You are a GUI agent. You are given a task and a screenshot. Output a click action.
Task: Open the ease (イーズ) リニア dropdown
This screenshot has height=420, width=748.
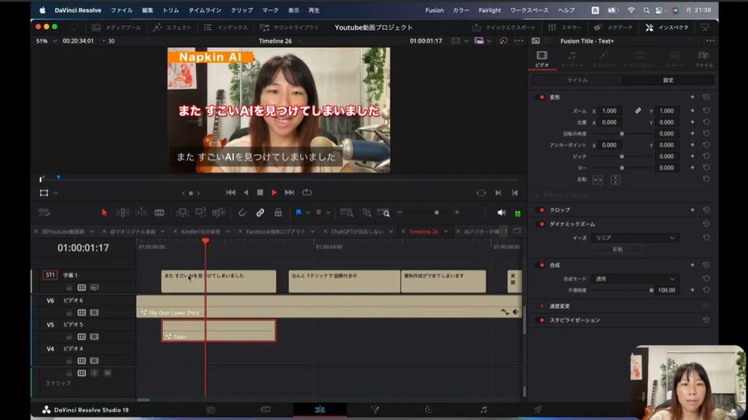tap(636, 237)
